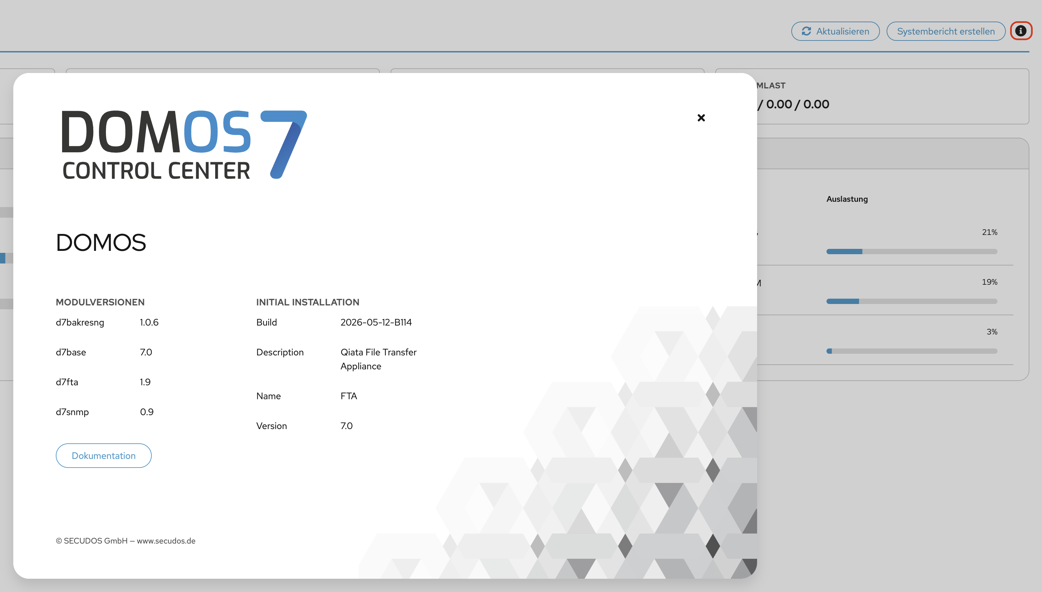Click the 19% usage progress bar
Viewport: 1042px width, 592px height.
pyautogui.click(x=912, y=301)
